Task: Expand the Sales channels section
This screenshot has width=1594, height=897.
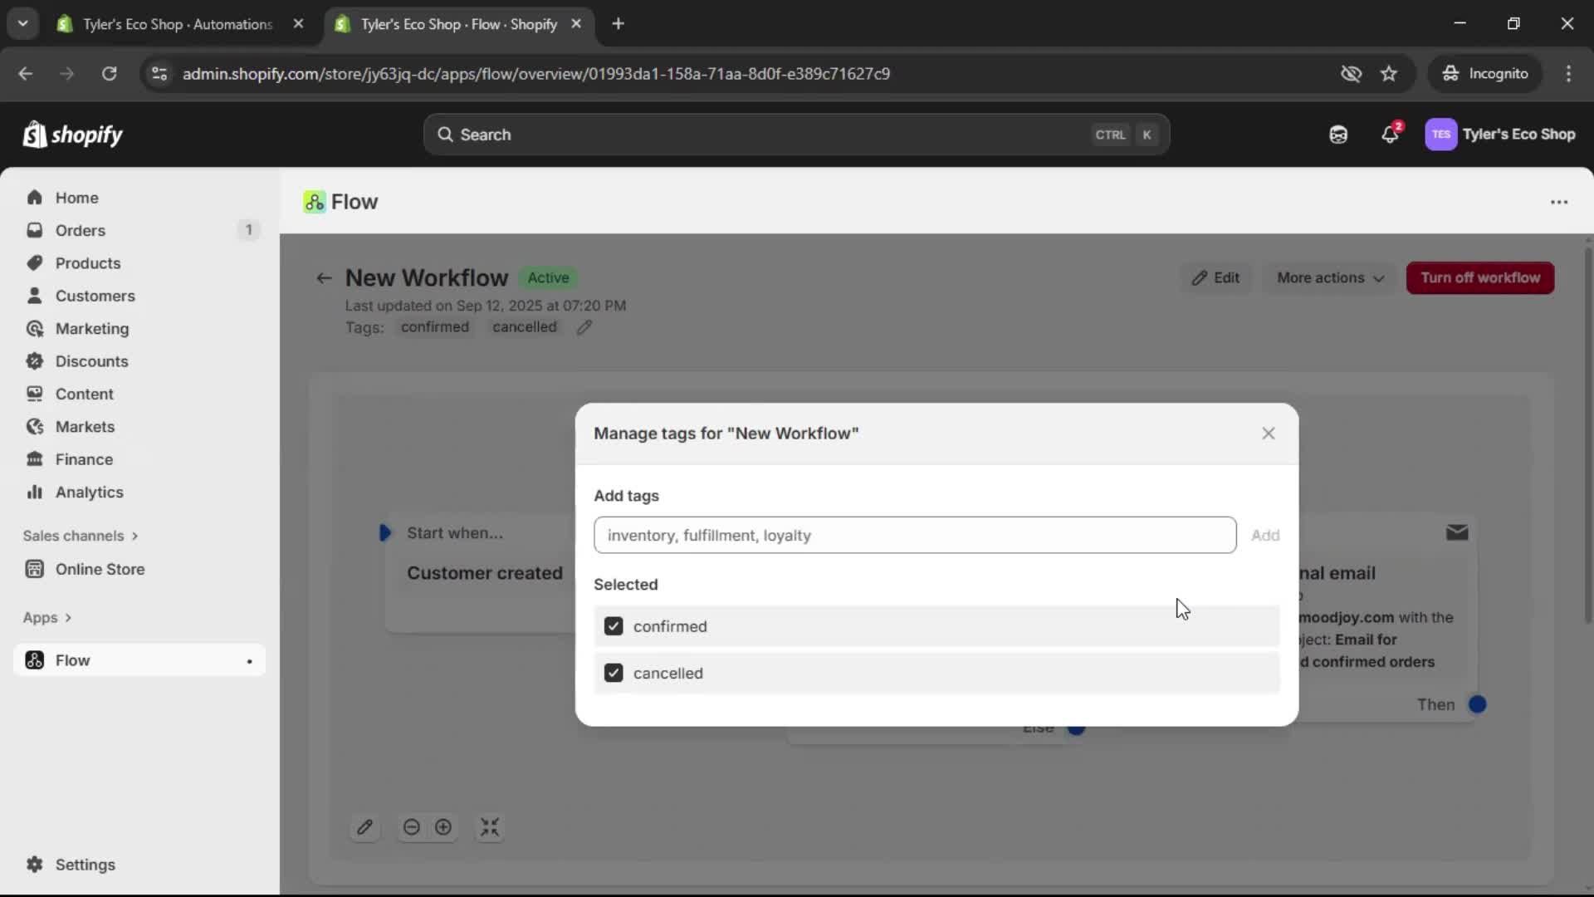Action: (x=81, y=536)
